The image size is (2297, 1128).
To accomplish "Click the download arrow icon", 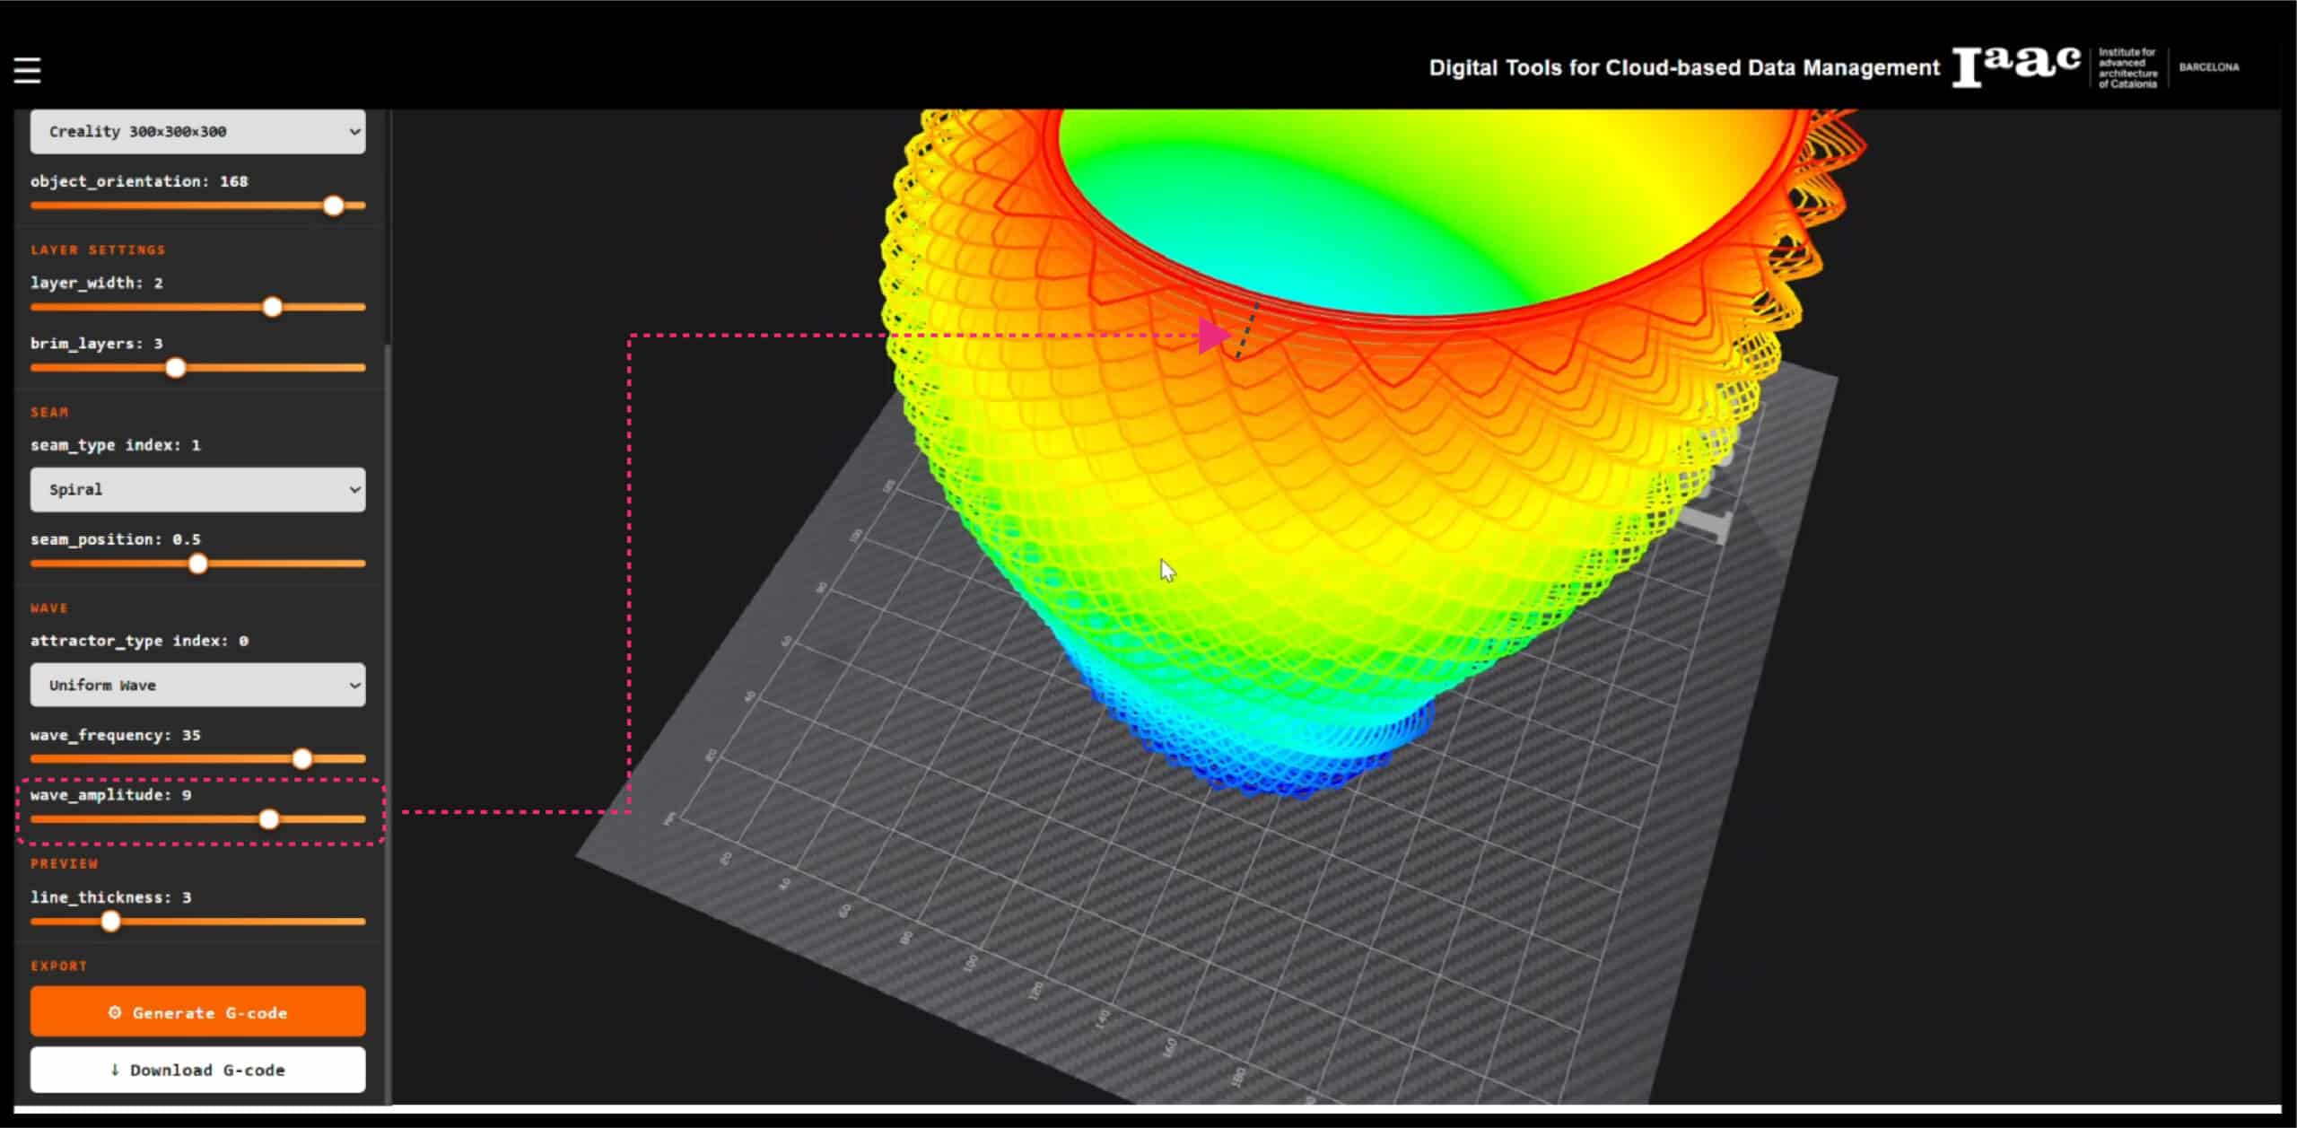I will coord(115,1070).
